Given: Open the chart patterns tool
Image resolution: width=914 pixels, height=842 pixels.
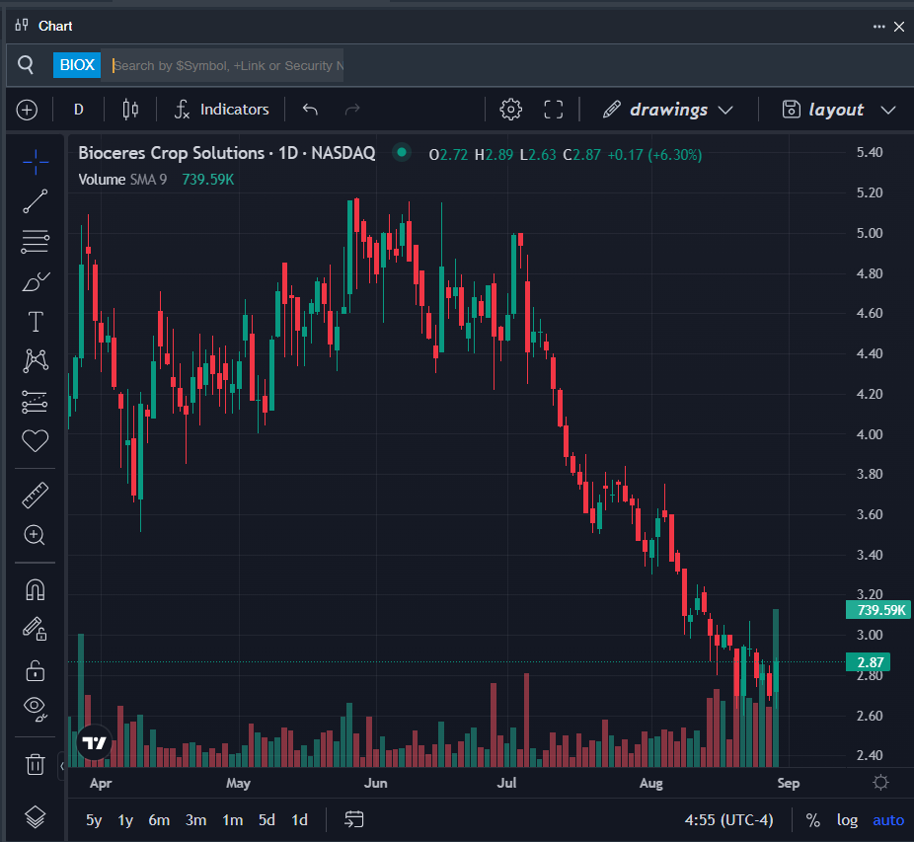Looking at the screenshot, I should [36, 361].
